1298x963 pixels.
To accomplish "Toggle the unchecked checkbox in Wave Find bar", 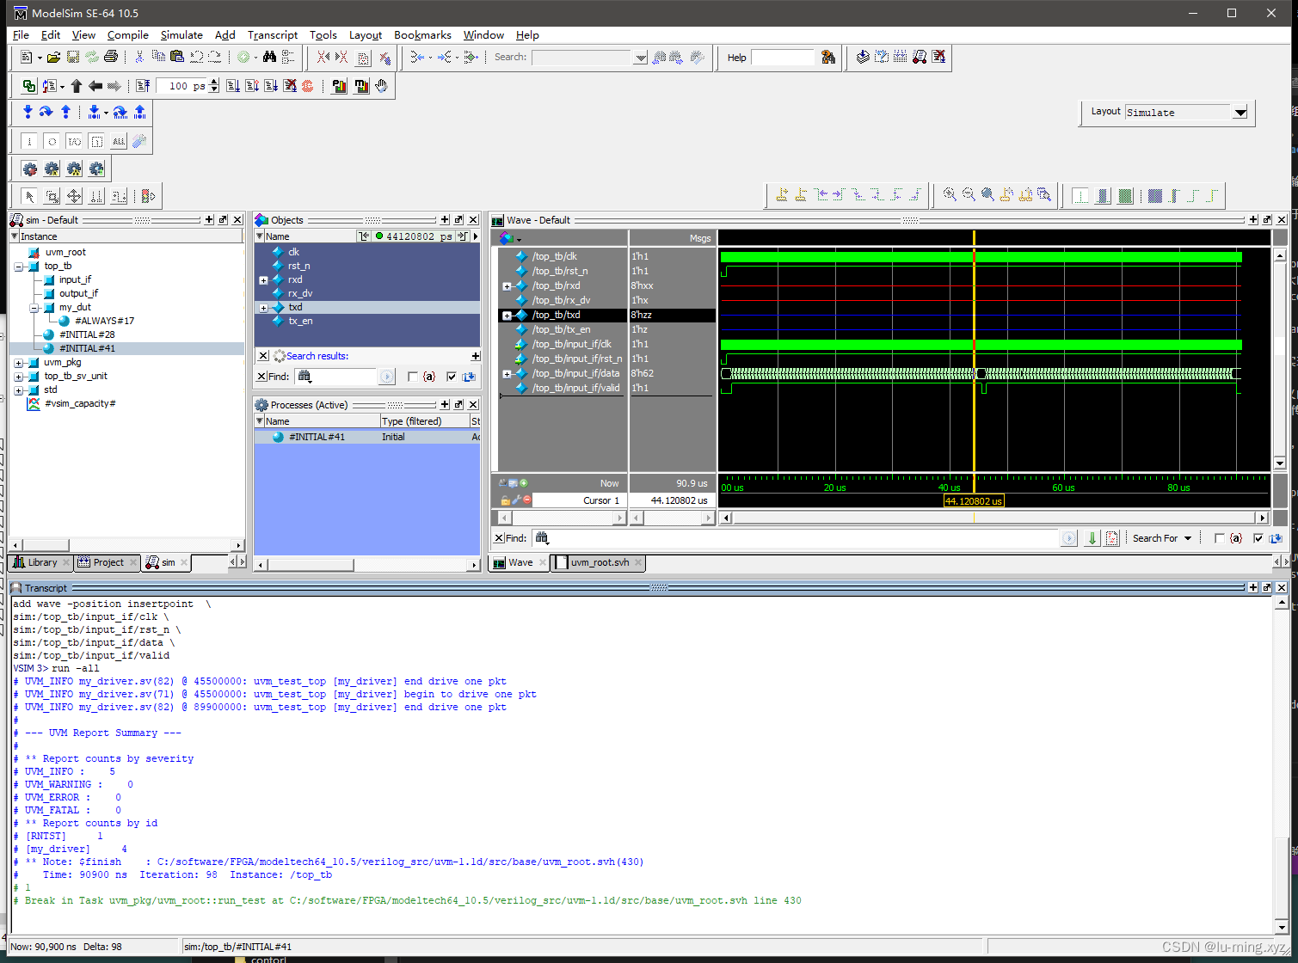I will 1220,538.
